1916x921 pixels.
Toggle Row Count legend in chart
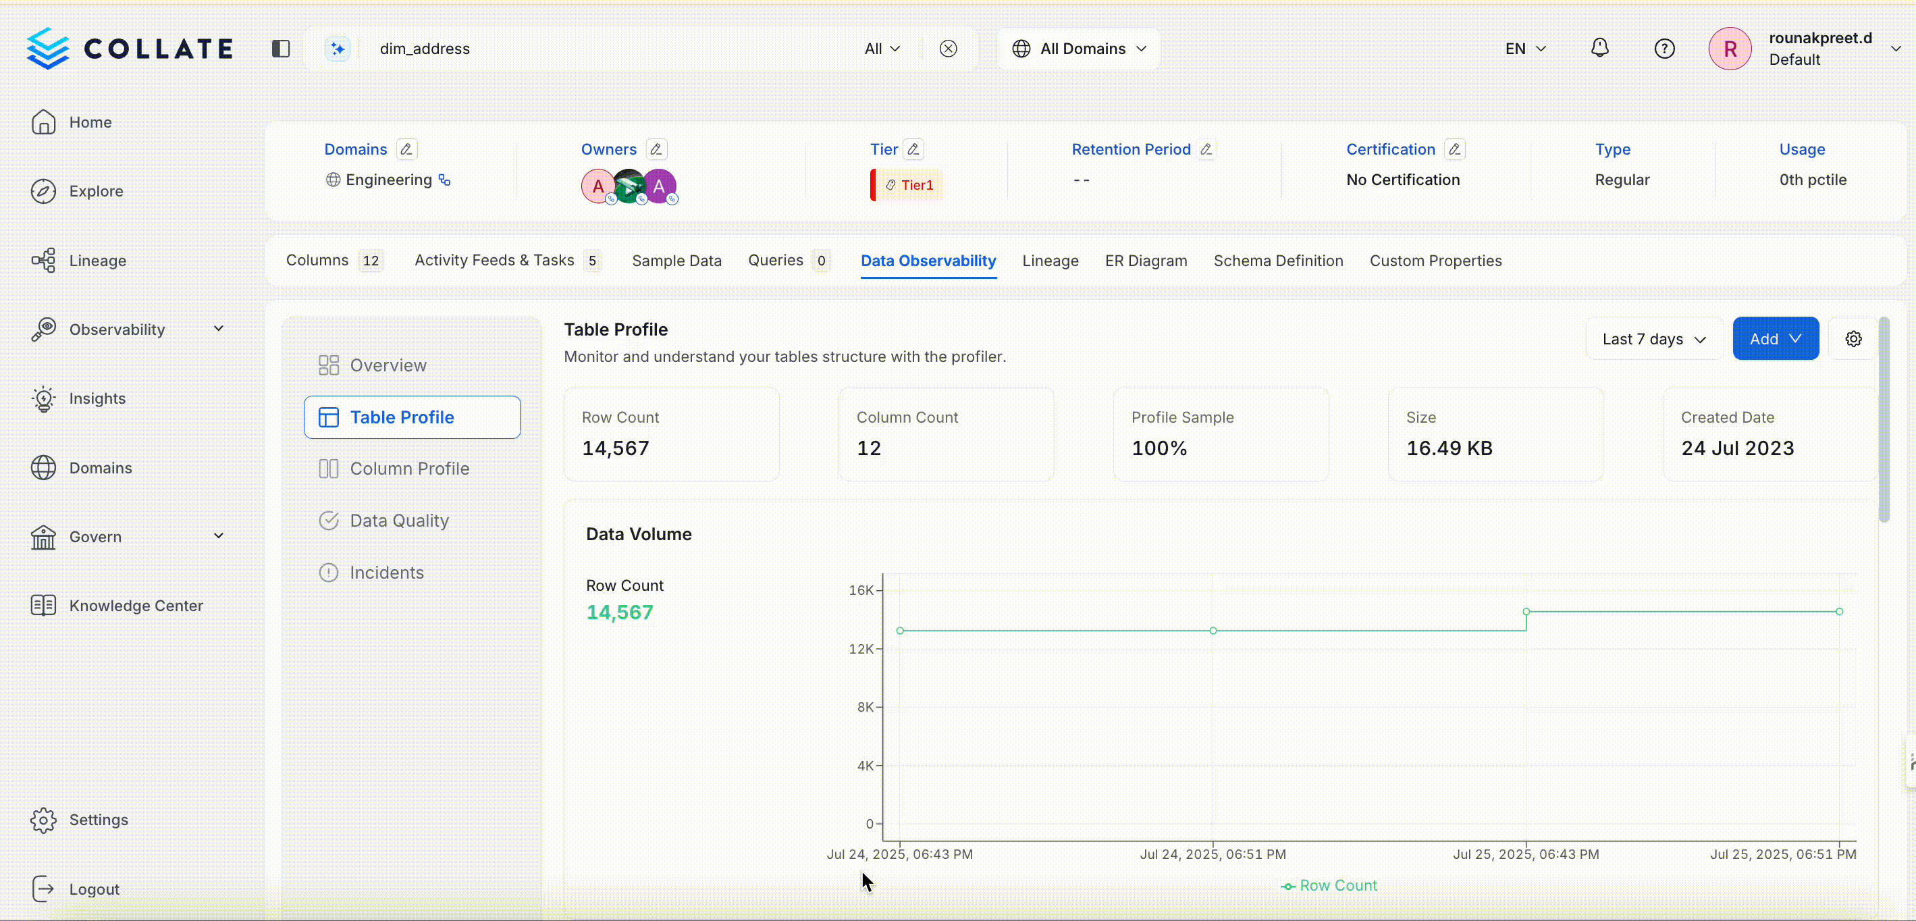(x=1329, y=885)
